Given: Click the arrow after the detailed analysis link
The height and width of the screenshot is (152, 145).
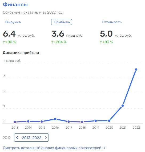Looking at the screenshot, I should pyautogui.click(x=104, y=148).
